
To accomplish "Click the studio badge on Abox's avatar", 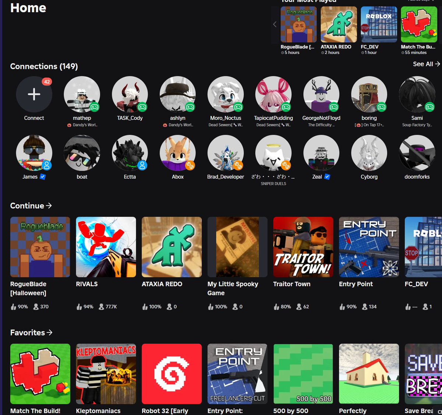I will click(190, 166).
